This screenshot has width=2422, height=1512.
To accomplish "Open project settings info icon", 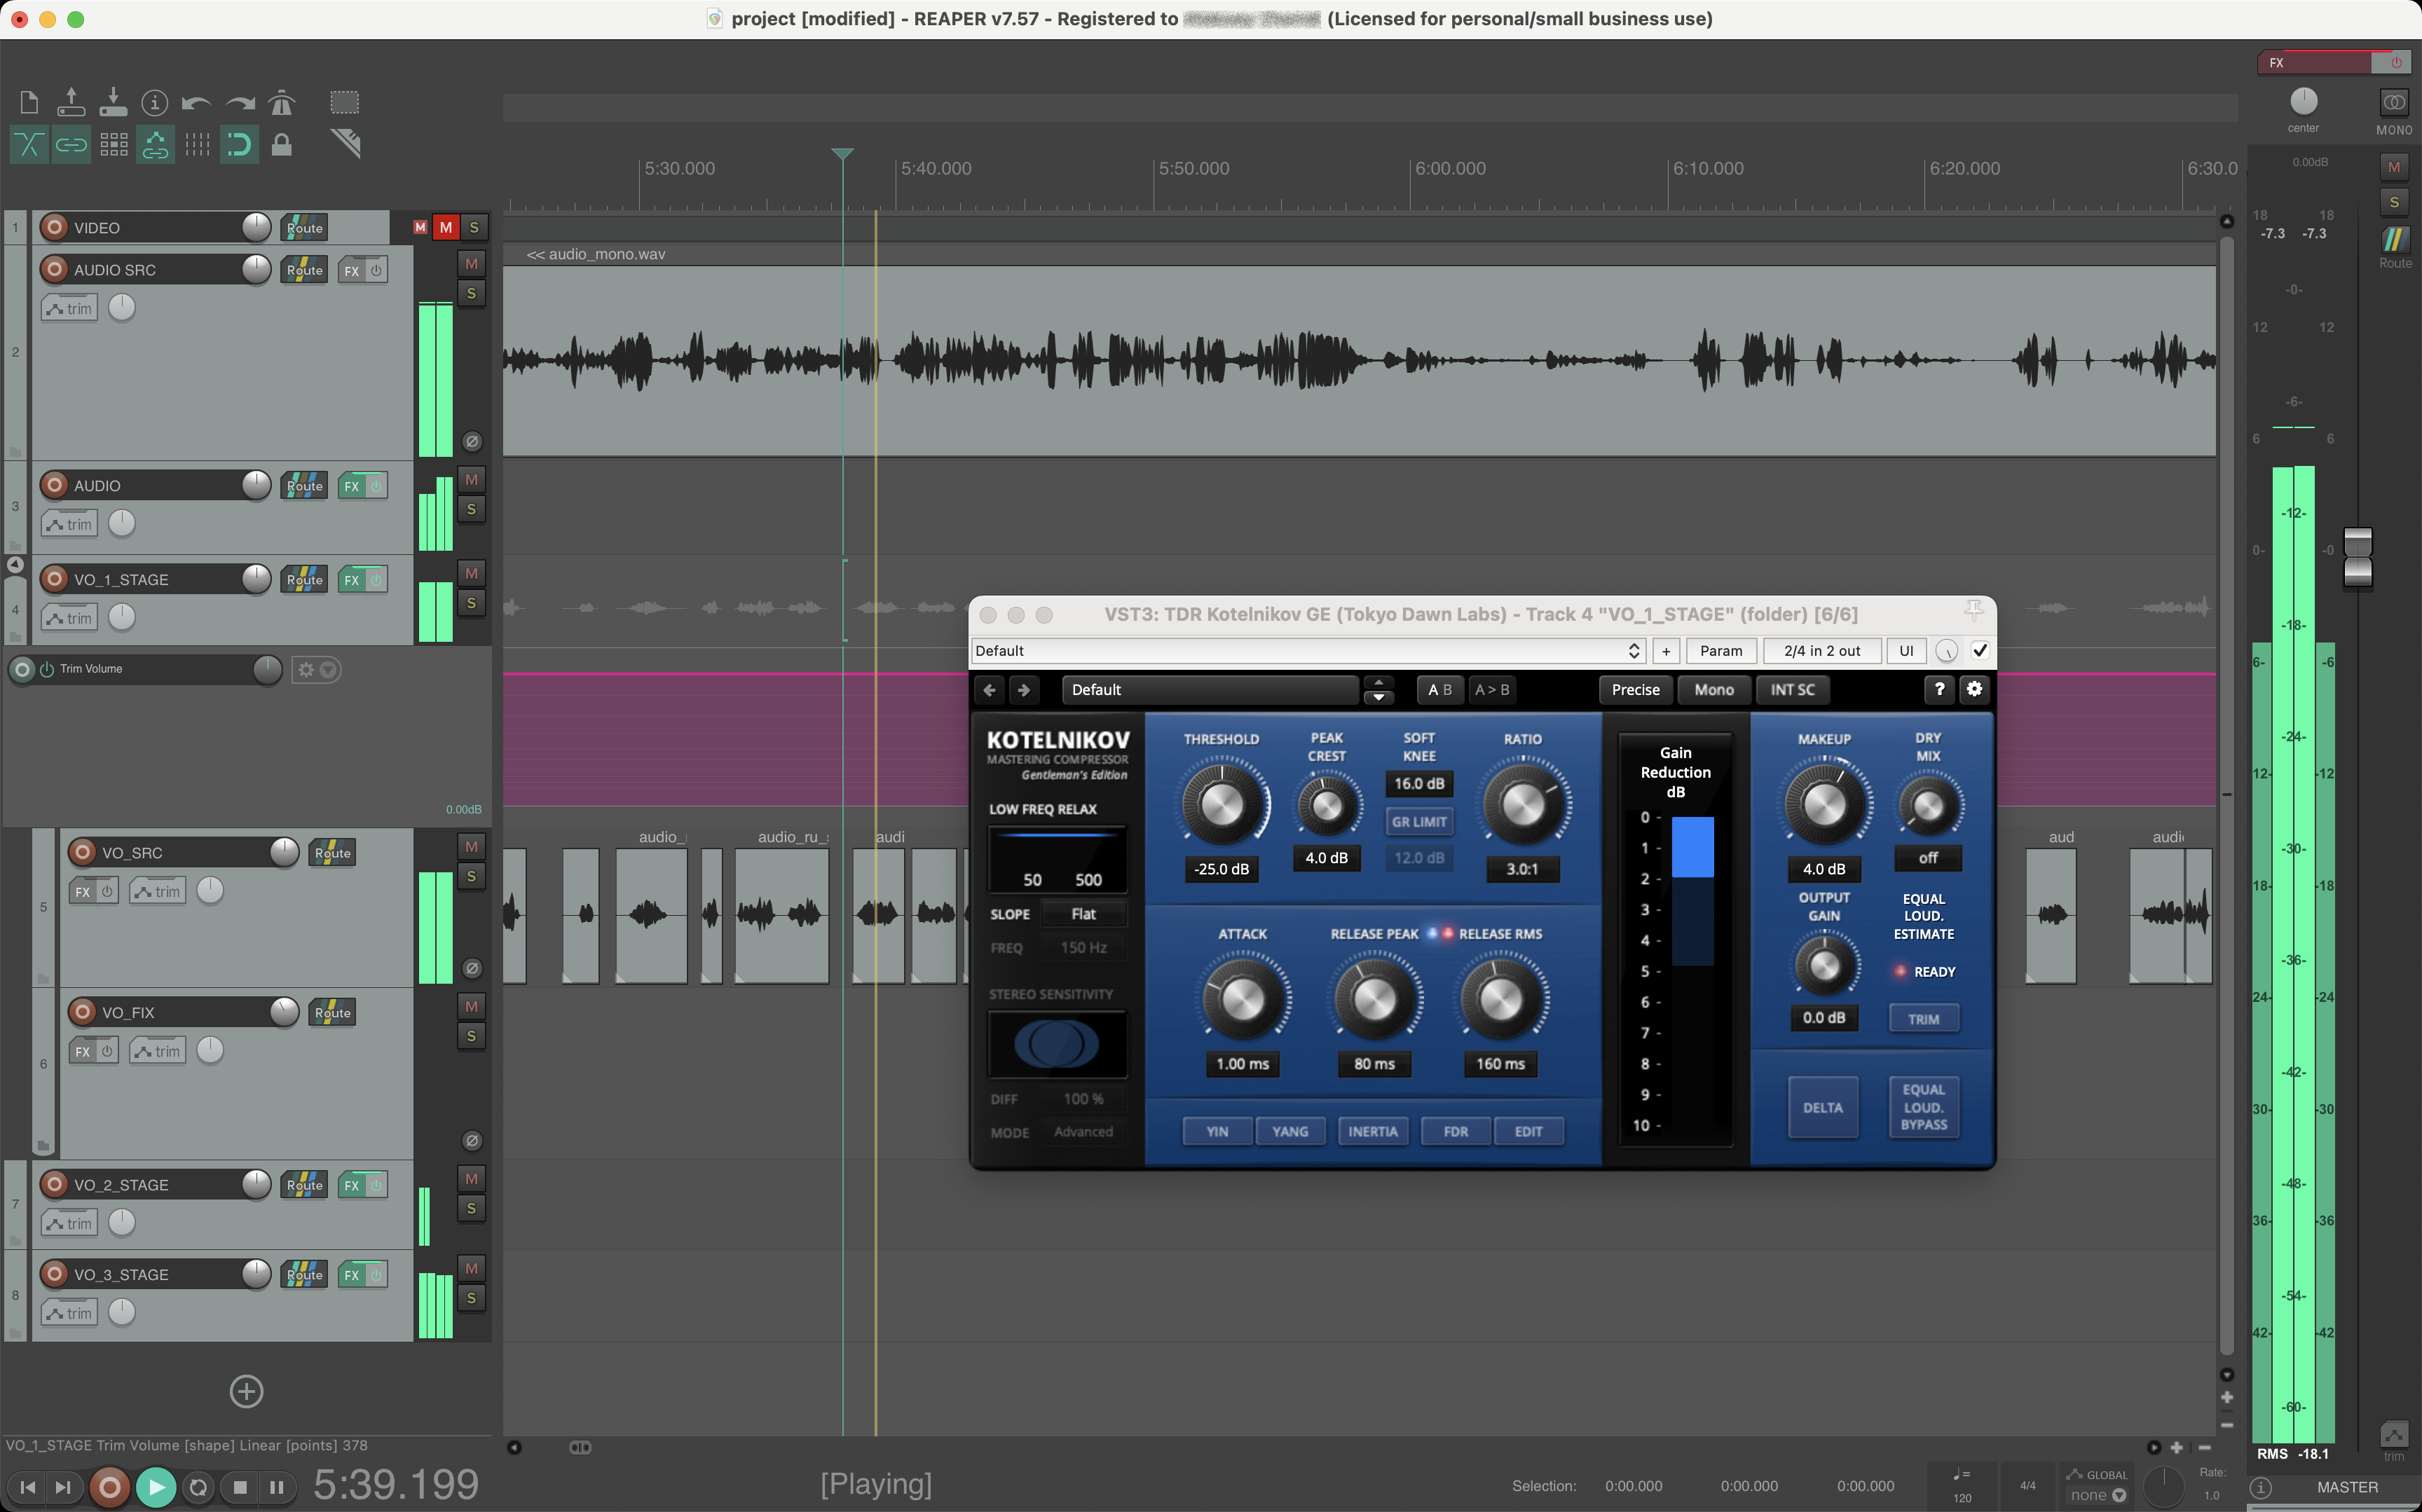I will pyautogui.click(x=154, y=102).
